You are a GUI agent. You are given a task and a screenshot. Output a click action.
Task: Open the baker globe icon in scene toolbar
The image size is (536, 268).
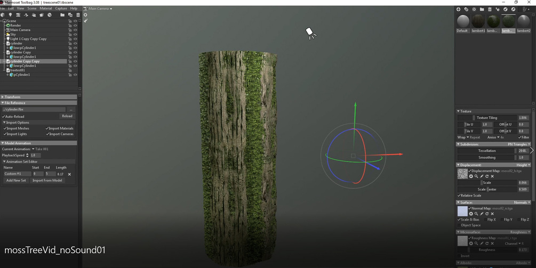tap(50, 15)
